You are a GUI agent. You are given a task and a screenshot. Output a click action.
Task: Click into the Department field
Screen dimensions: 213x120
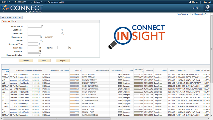pyautogui.click(x=34, y=37)
